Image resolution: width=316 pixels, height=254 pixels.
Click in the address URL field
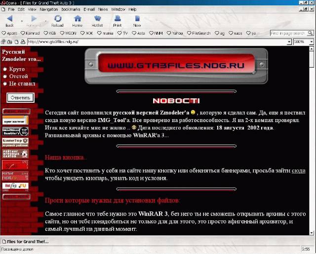point(157,42)
